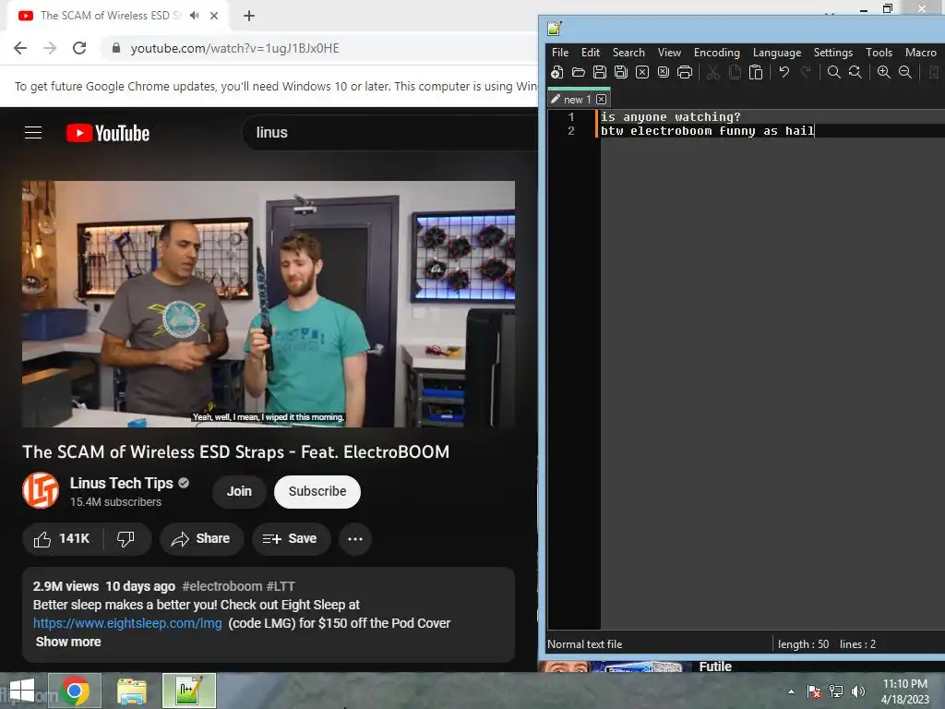Click the Join button for the channel
945x709 pixels.
coord(239,491)
